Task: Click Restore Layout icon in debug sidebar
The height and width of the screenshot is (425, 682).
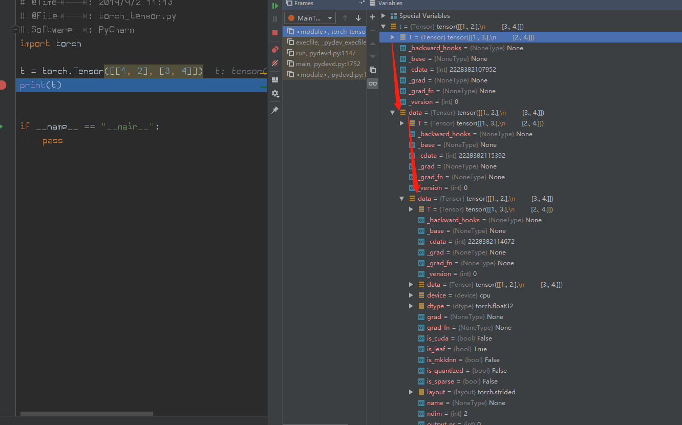Action: pyautogui.click(x=275, y=80)
